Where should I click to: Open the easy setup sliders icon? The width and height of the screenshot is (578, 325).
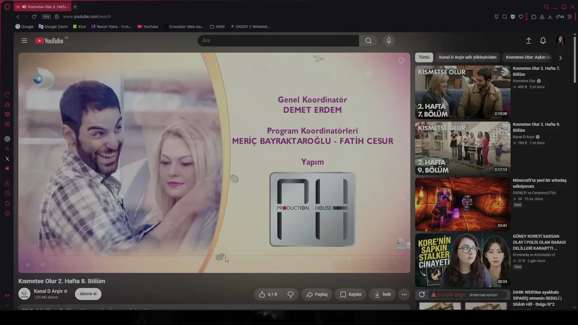570,17
